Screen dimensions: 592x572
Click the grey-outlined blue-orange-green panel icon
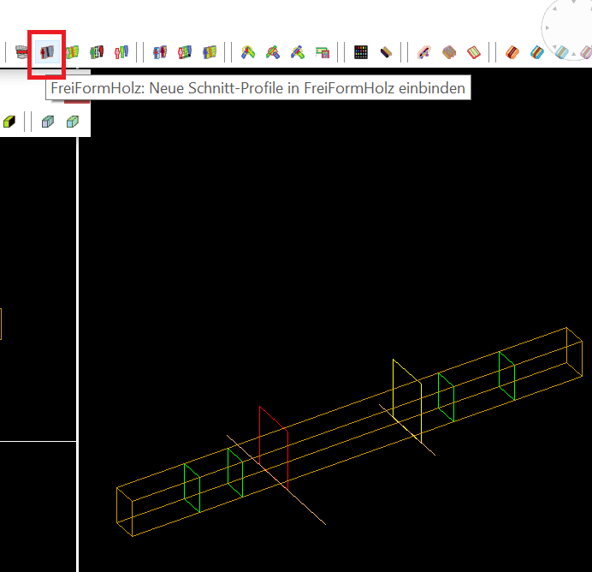click(x=210, y=52)
